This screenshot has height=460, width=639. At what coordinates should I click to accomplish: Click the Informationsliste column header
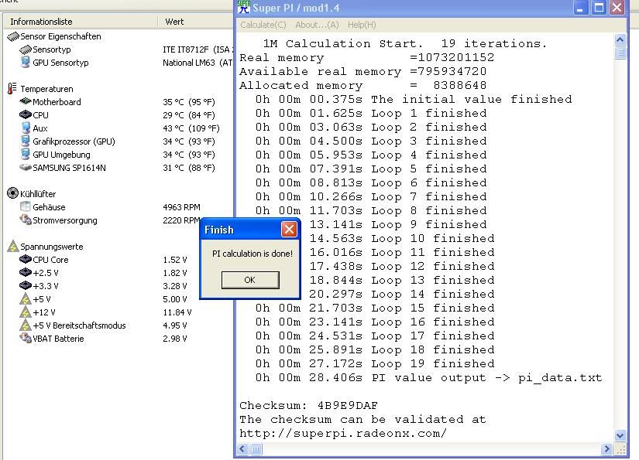[81, 22]
